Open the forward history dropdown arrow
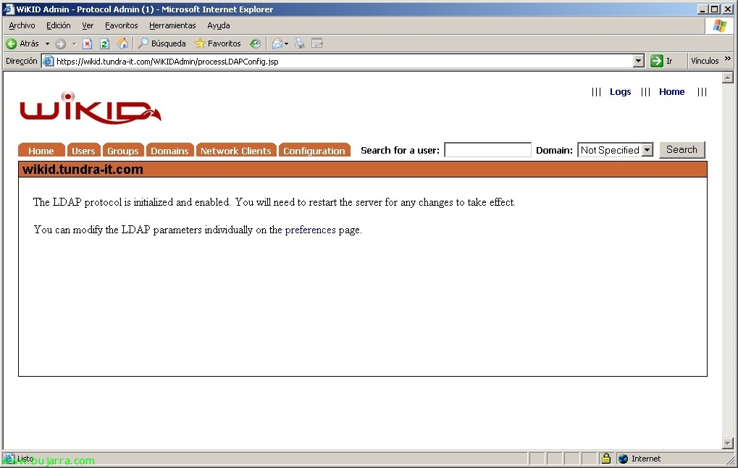 74,43
